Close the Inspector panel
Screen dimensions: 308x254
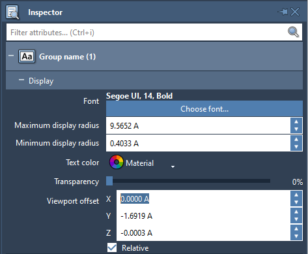(x=295, y=12)
